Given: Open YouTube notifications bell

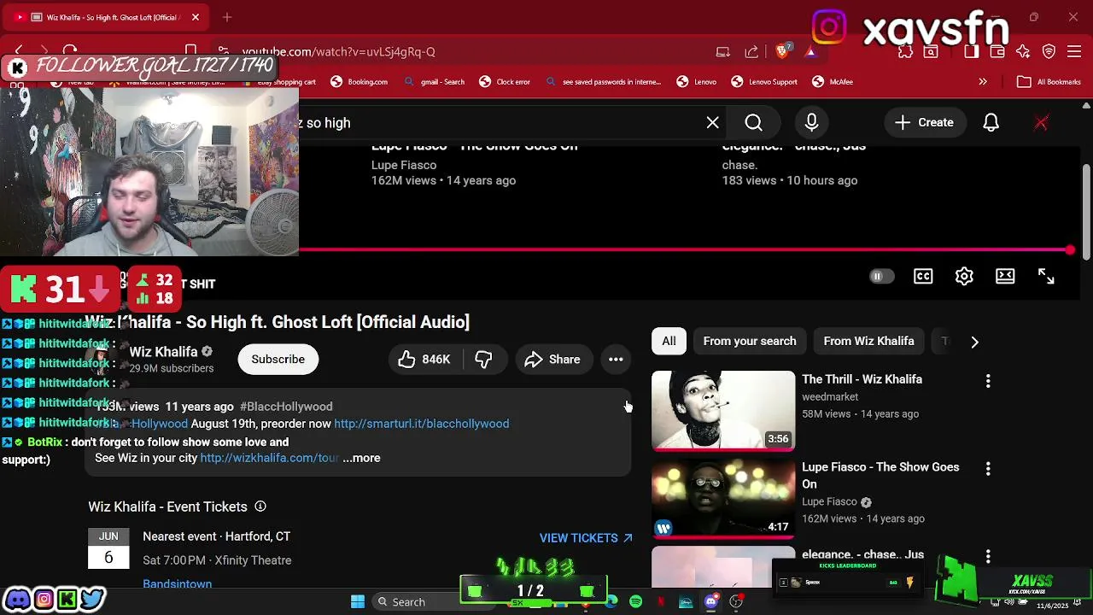Looking at the screenshot, I should [x=991, y=122].
